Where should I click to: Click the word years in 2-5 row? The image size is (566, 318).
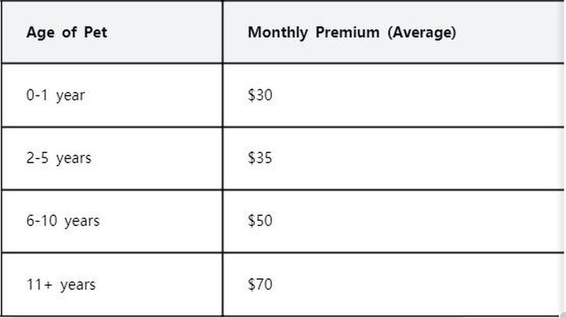click(74, 159)
